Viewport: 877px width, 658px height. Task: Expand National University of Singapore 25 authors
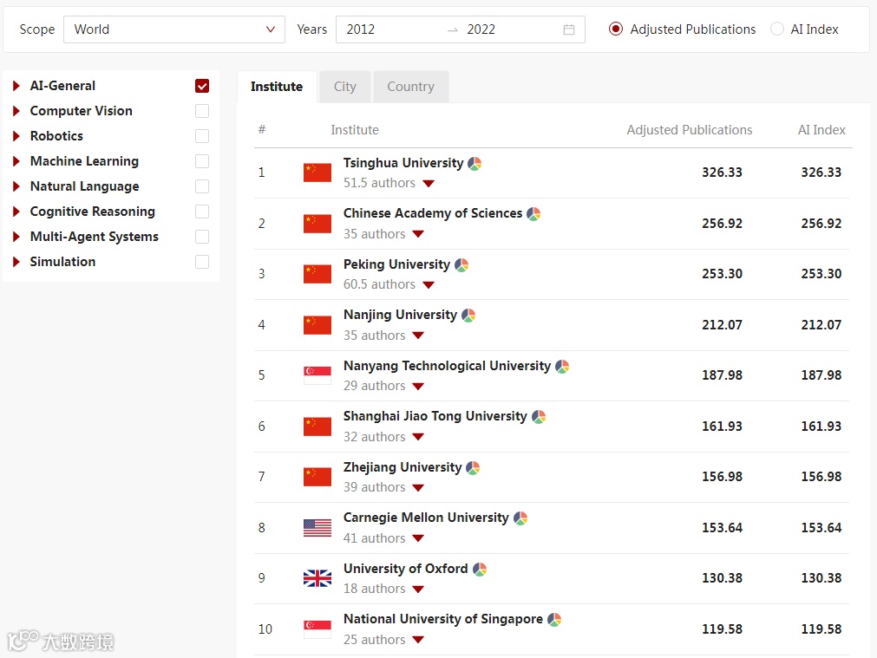[418, 640]
